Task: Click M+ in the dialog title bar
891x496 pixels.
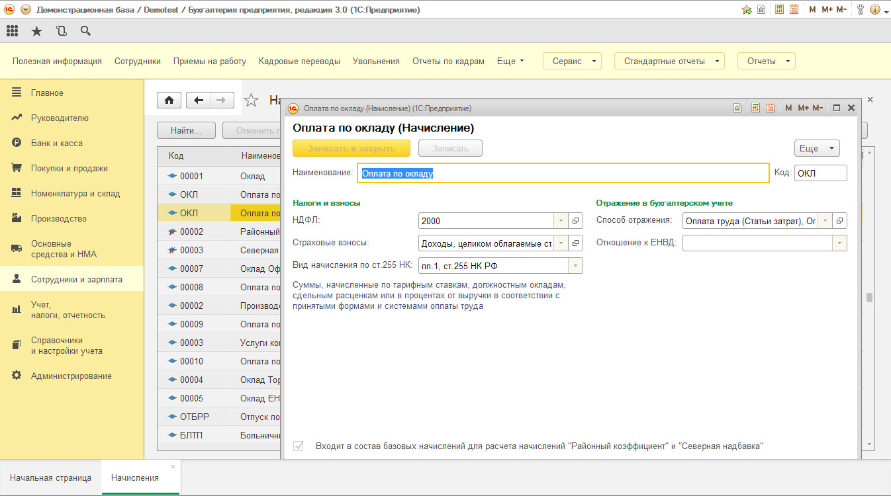Action: tap(803, 108)
